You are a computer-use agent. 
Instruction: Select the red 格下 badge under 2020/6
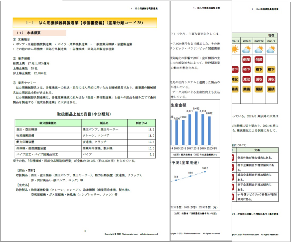point(246,70)
